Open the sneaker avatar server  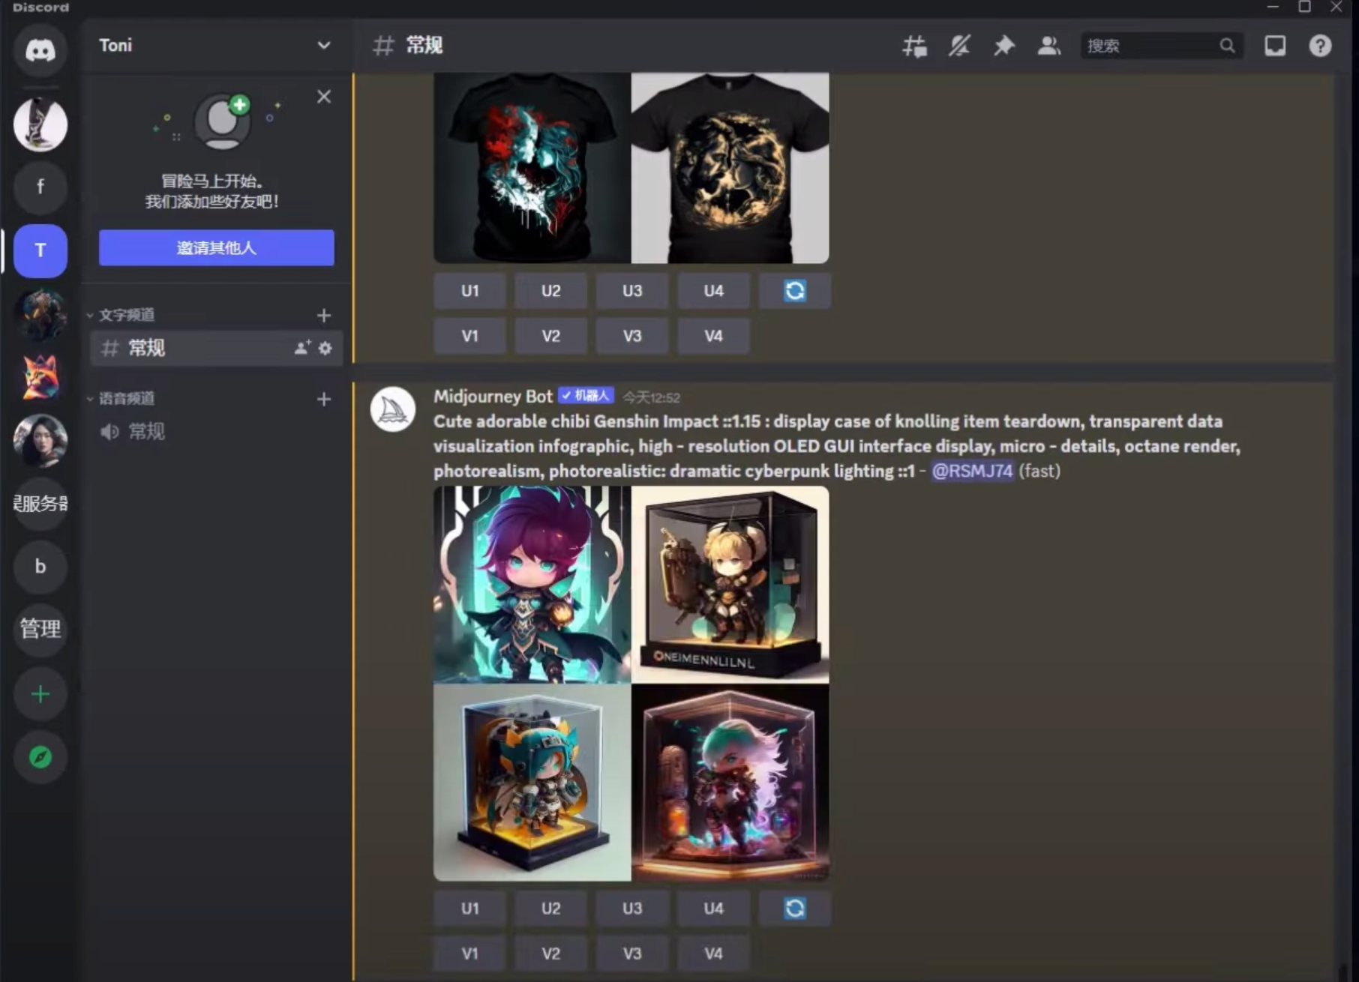click(x=40, y=124)
